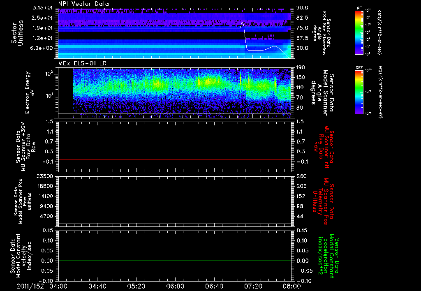
Task: Click the scanner position tick 23500
Action: (x=45, y=176)
